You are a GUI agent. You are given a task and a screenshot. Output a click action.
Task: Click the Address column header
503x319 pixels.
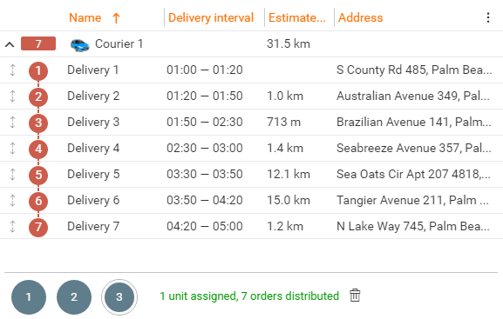click(x=361, y=17)
